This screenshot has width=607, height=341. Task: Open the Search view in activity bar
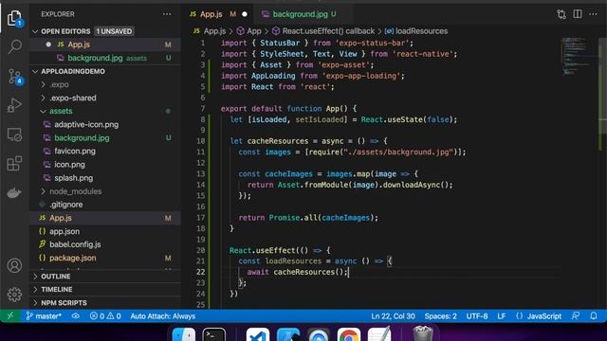(x=15, y=46)
